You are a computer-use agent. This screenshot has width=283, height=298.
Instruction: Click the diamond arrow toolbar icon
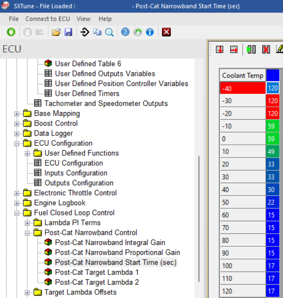point(85,32)
